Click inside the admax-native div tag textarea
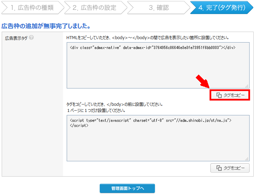 158,65
